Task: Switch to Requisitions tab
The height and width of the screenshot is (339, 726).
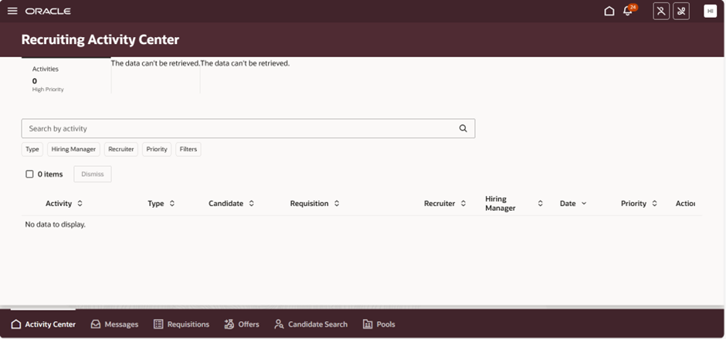Action: pos(181,324)
